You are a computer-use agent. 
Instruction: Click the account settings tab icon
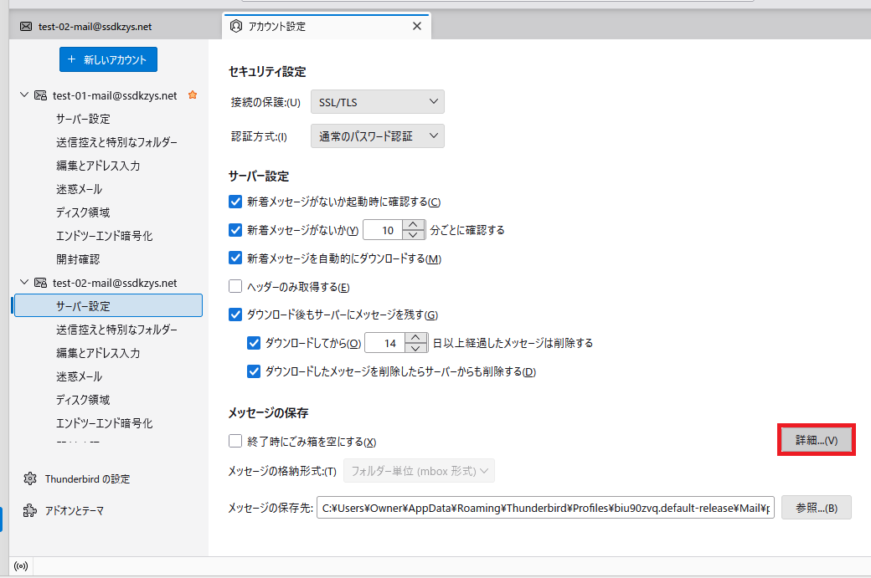click(236, 26)
